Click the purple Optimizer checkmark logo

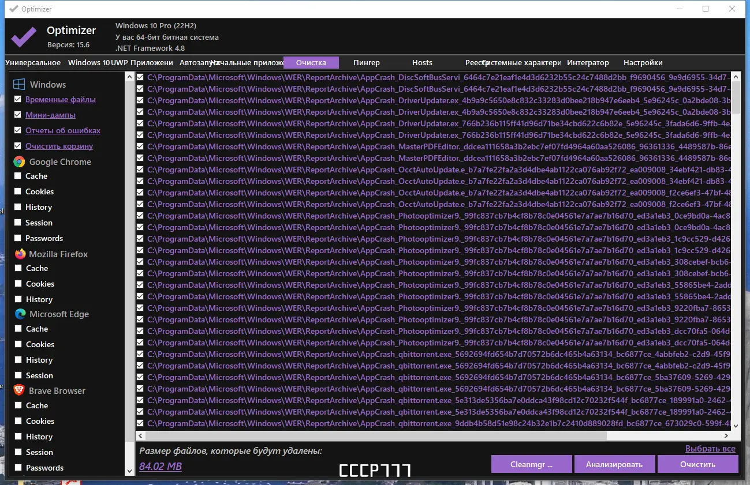click(24, 36)
